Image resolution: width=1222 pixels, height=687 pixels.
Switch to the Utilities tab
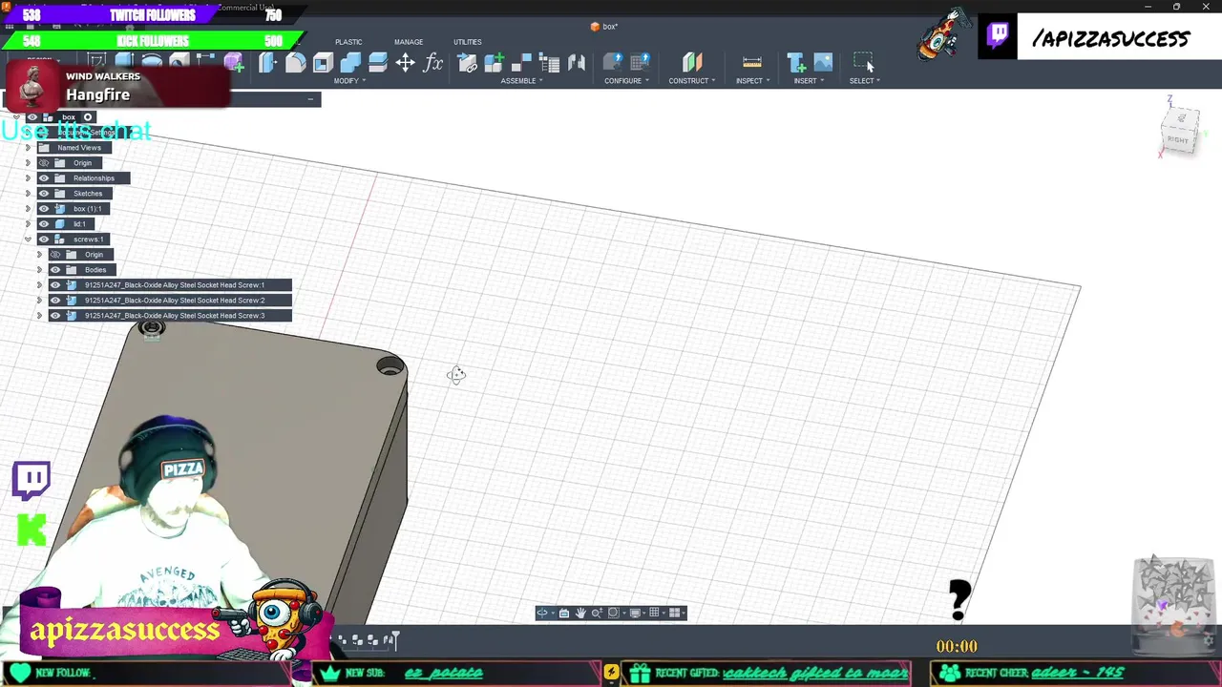pos(468,42)
